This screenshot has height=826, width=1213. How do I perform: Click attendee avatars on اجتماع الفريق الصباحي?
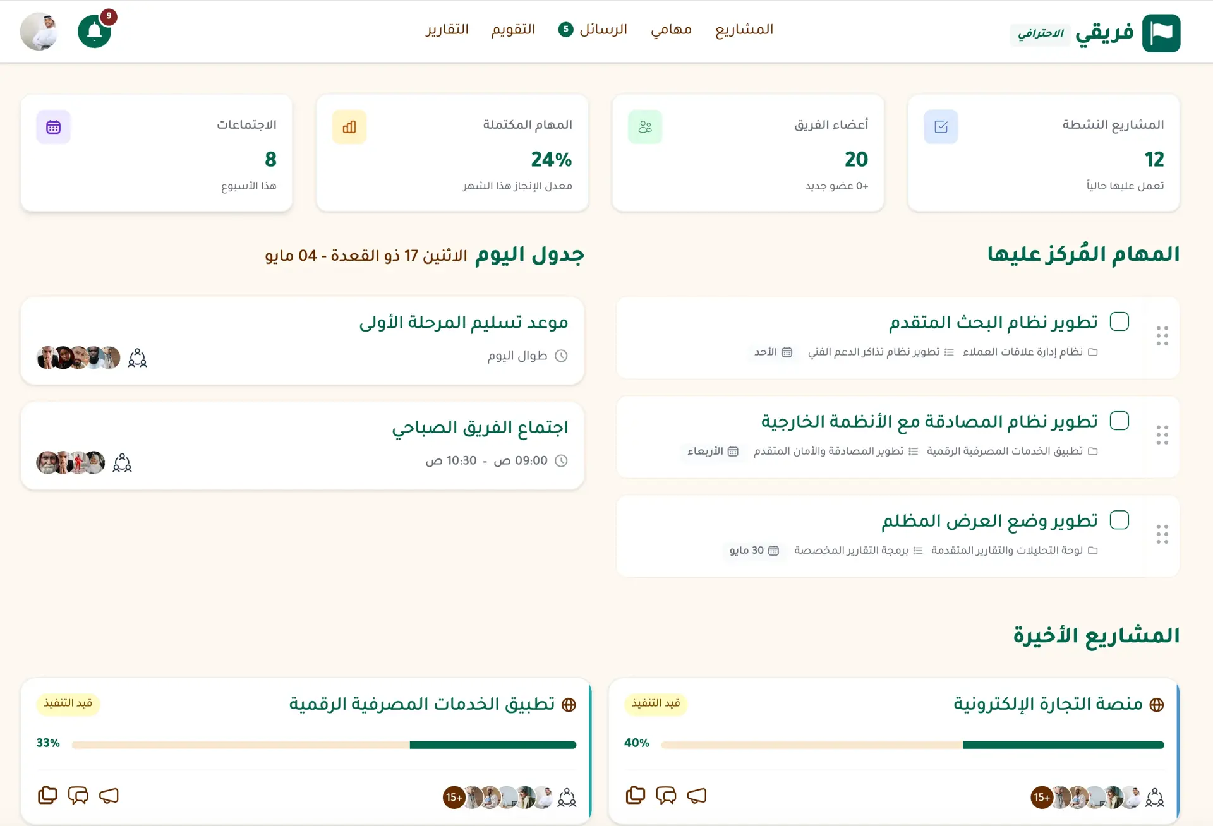(x=71, y=463)
